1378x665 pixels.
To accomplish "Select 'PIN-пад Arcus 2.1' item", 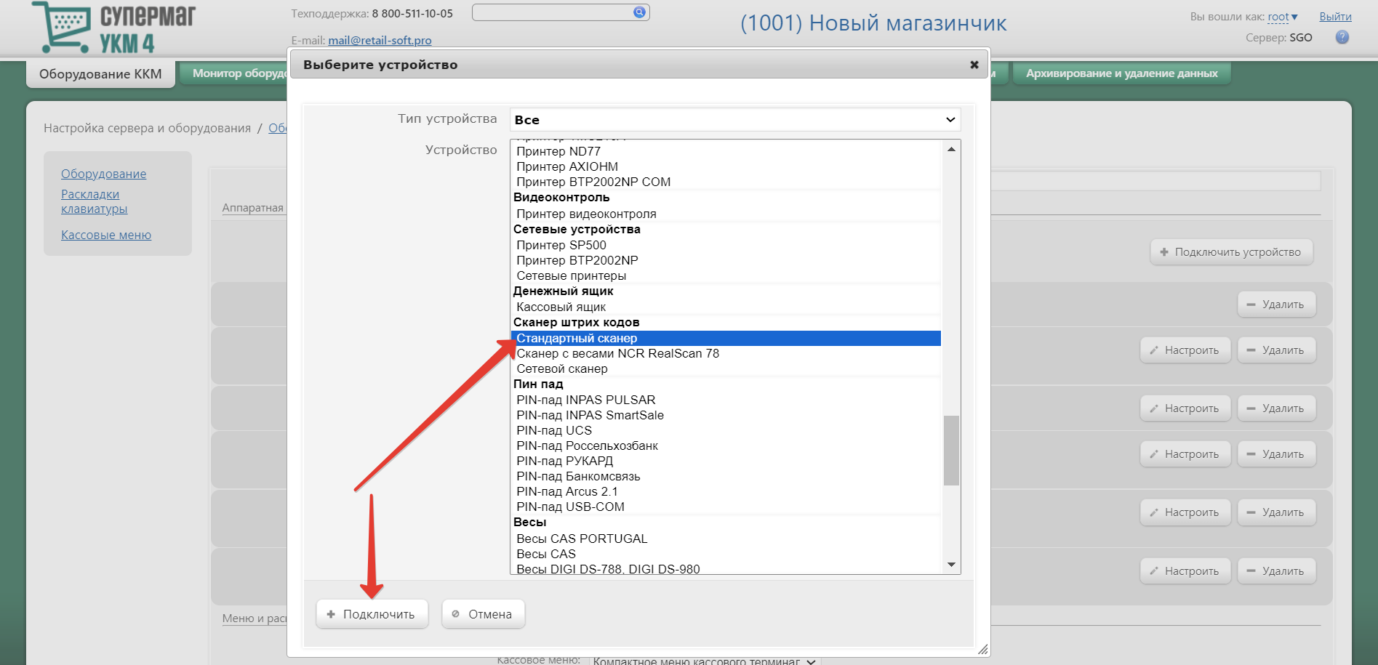I will click(x=726, y=491).
